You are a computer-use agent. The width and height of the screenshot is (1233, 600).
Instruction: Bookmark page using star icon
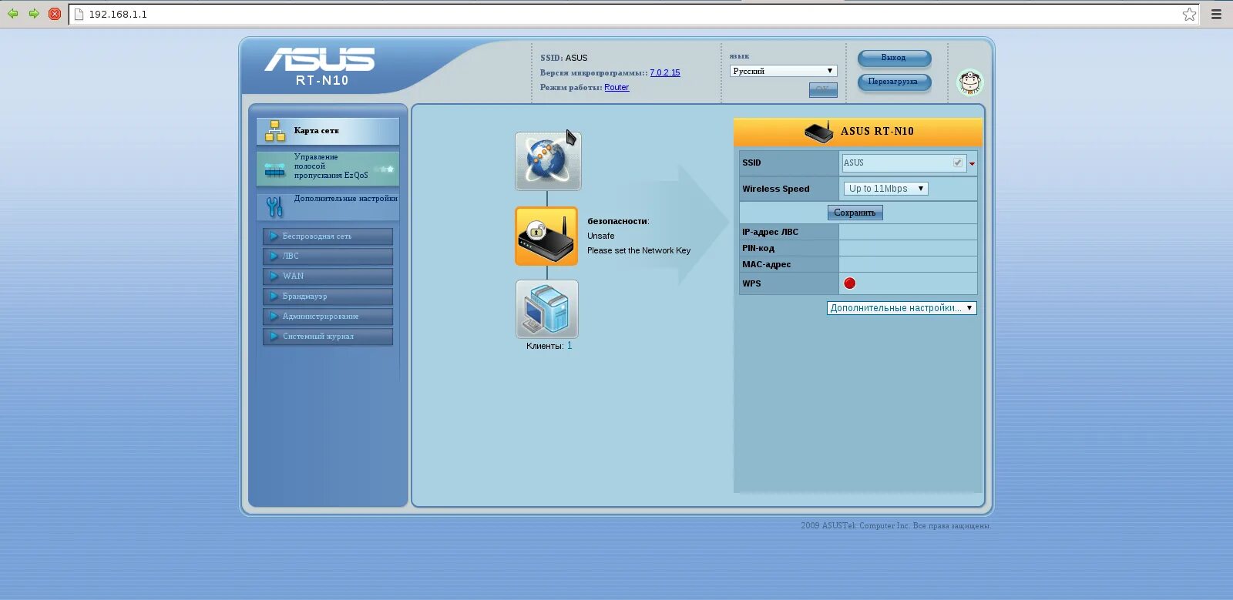click(x=1190, y=14)
